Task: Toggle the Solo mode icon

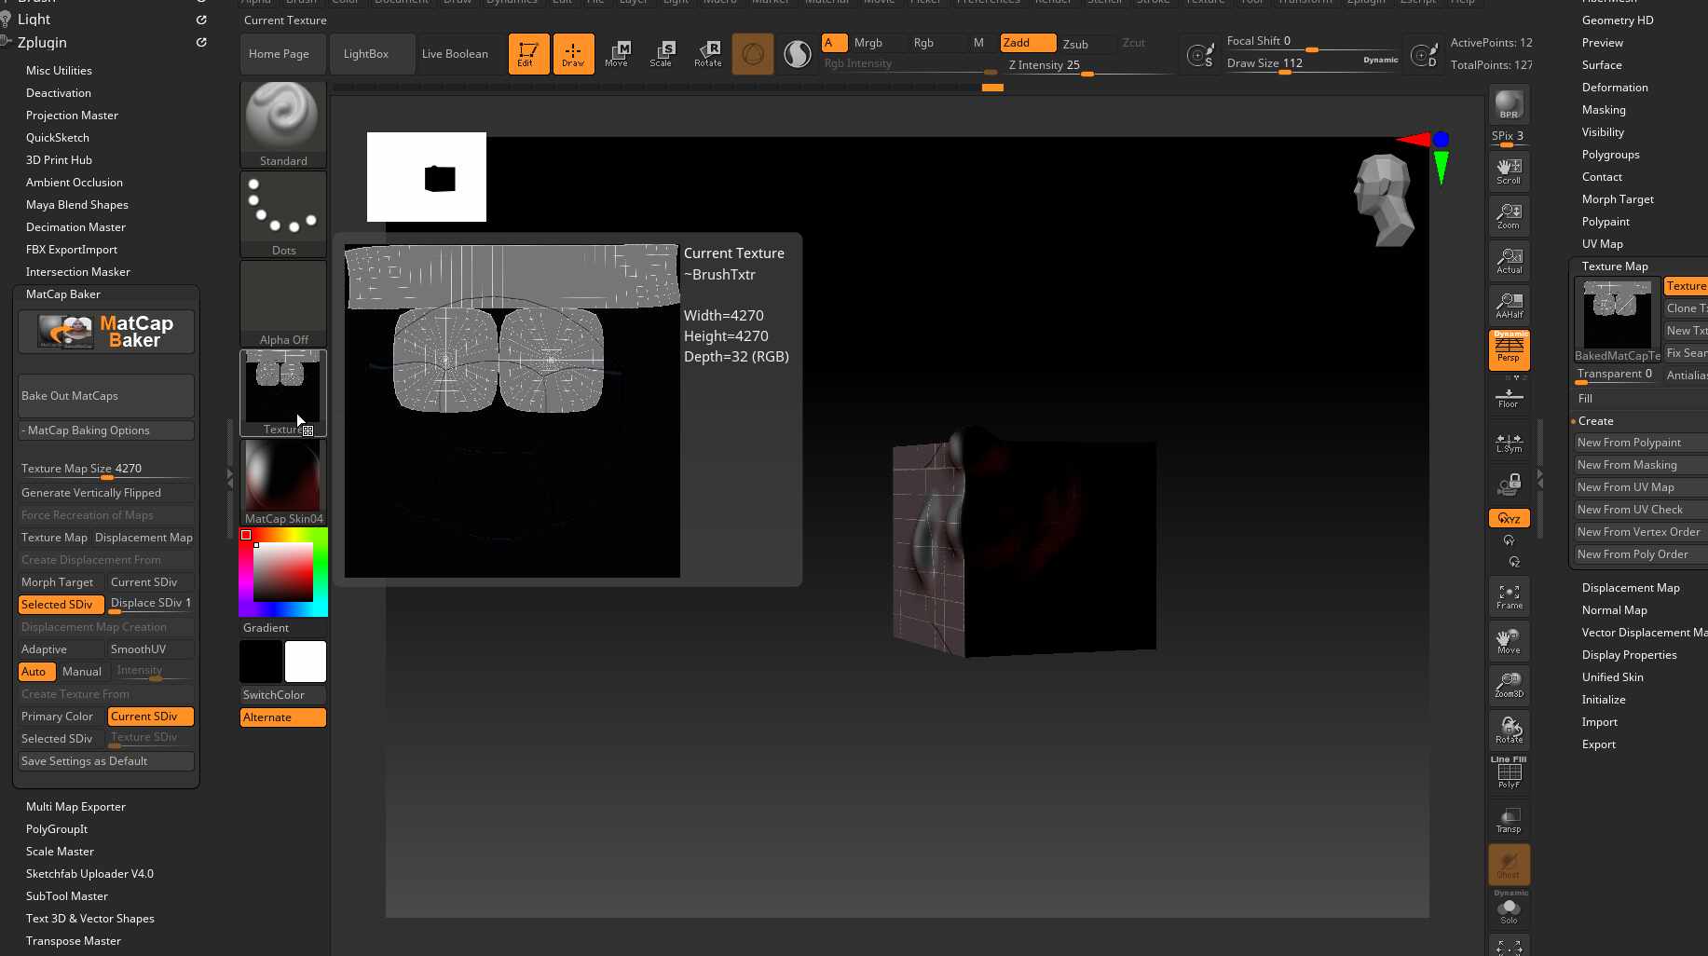Action: pos(1509,908)
